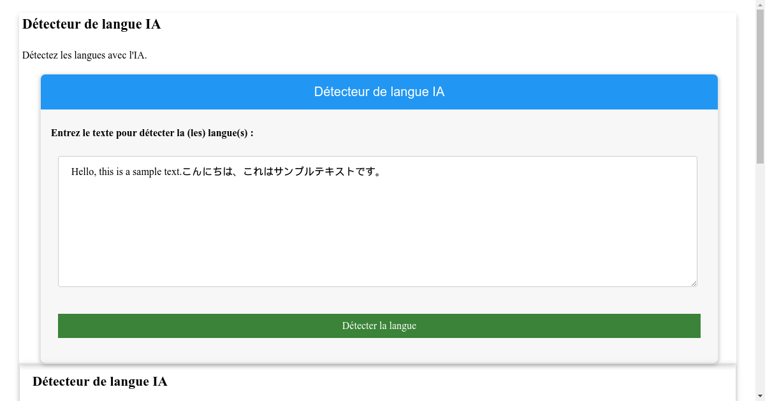Screen dimensions: 765x401
Task: Click the scrollbar down arrow
Action: pyautogui.click(x=759, y=397)
